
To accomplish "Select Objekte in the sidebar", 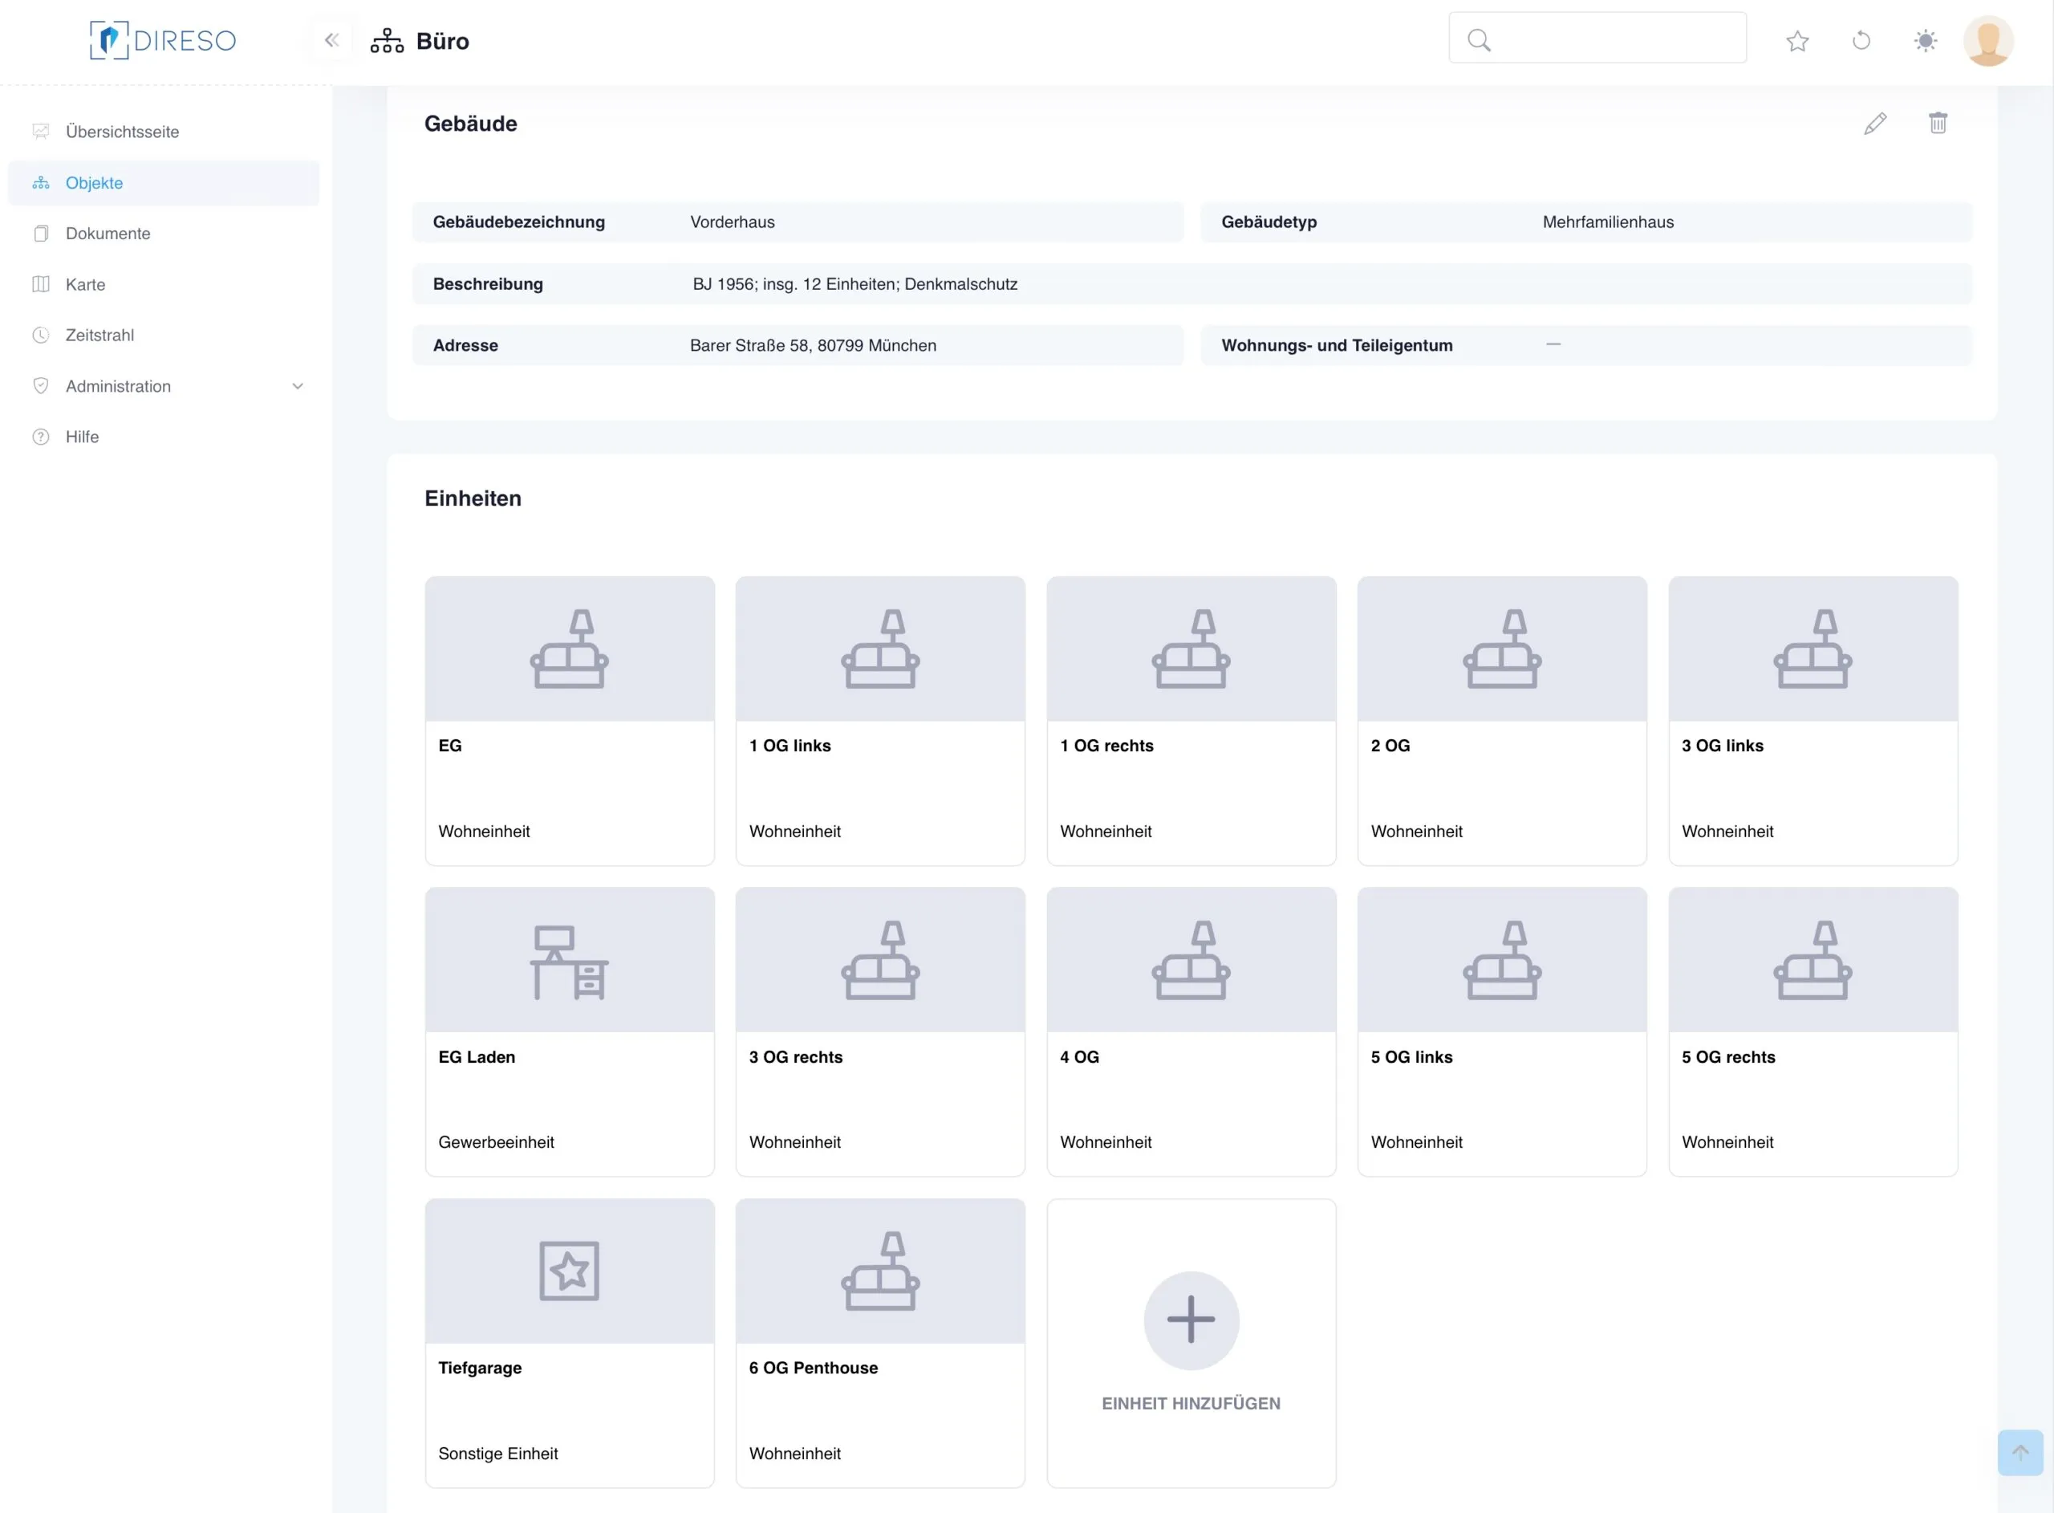I will [164, 183].
